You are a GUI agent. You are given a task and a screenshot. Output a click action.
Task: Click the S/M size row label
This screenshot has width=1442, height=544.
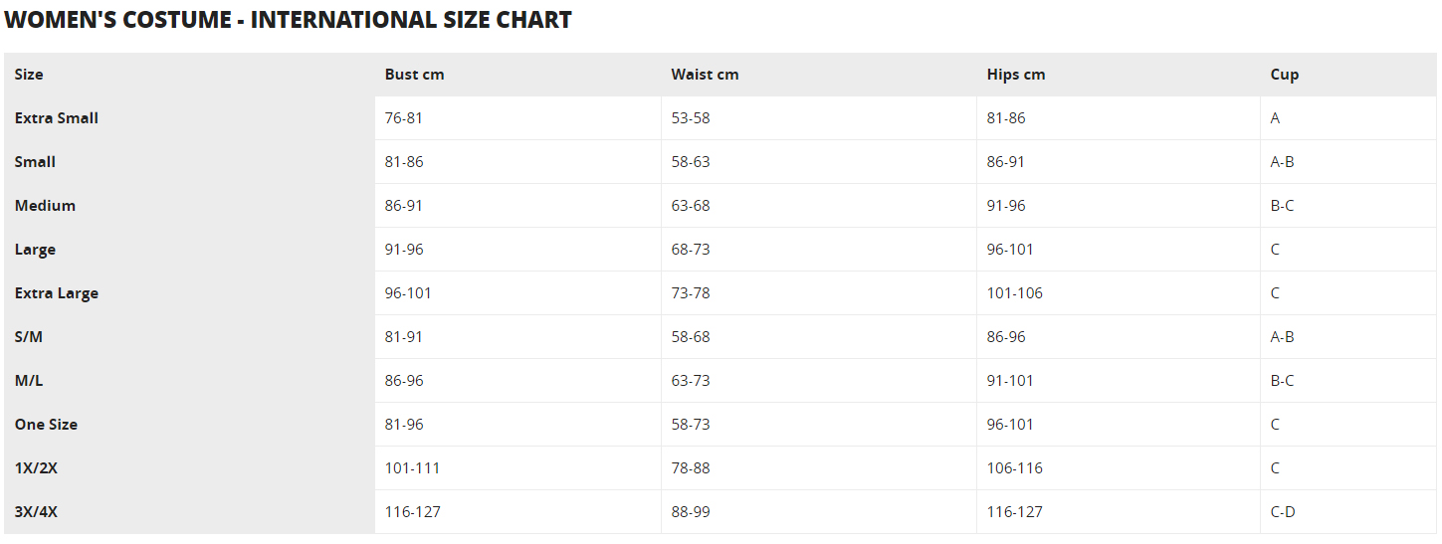[x=29, y=337]
